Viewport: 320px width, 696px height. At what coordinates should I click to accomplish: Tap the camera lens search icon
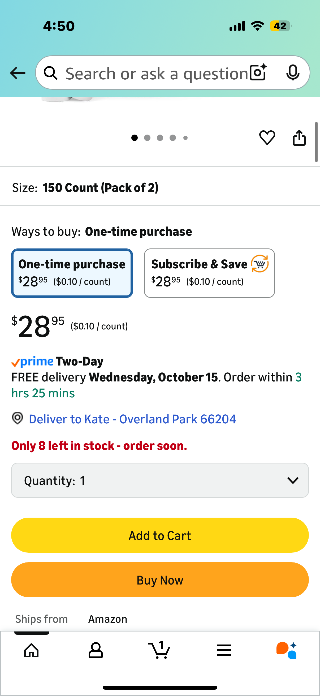click(258, 73)
